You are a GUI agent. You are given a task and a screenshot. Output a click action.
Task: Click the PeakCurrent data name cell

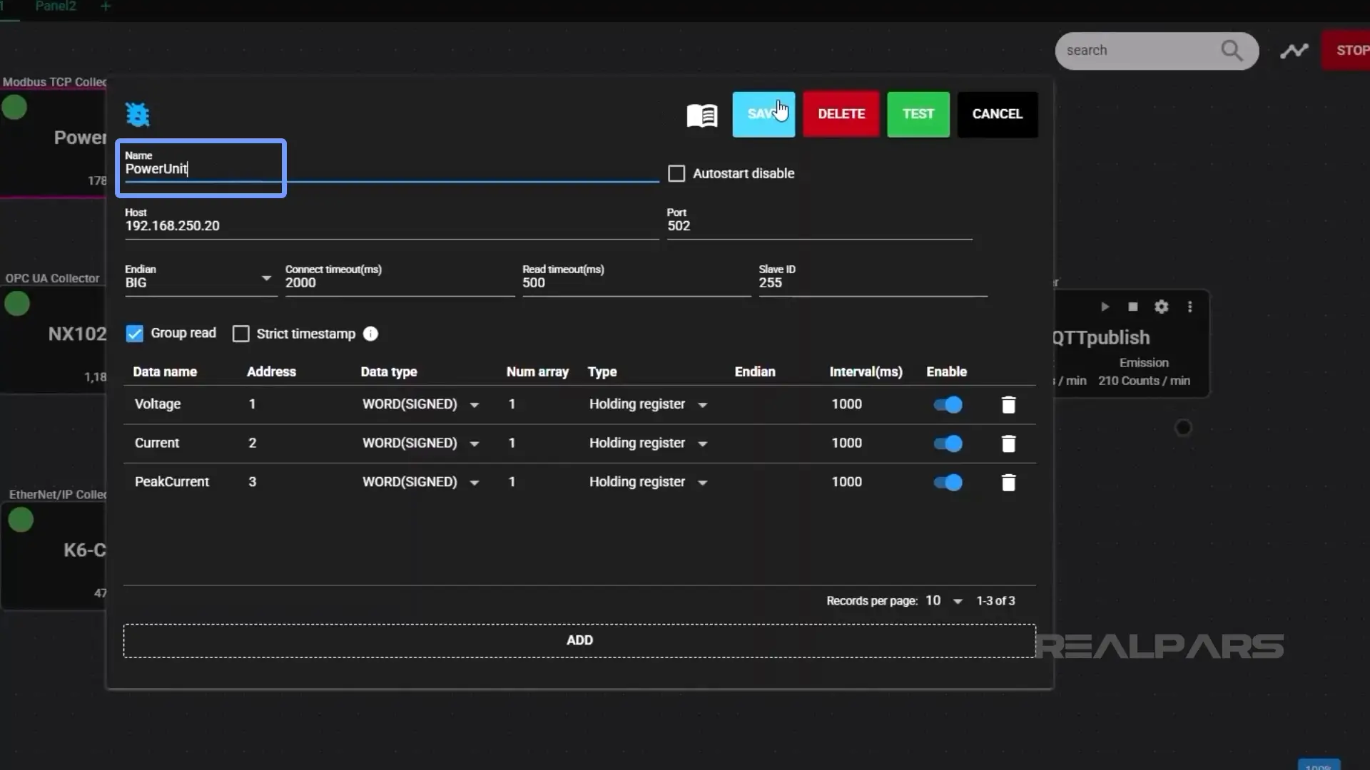point(172,483)
